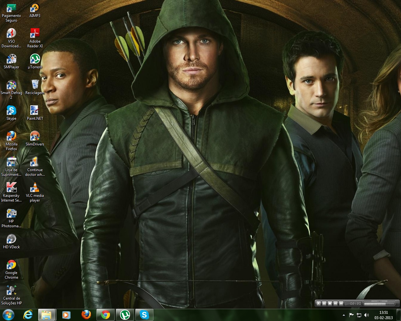The width and height of the screenshot is (401, 321).
Task: Open Firefox from the taskbar
Action: click(x=86, y=315)
